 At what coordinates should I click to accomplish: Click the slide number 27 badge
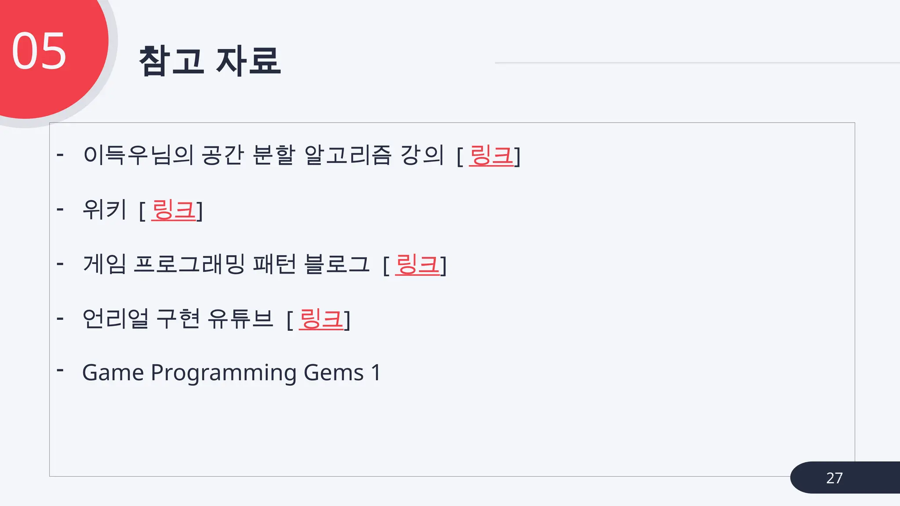pyautogui.click(x=835, y=477)
